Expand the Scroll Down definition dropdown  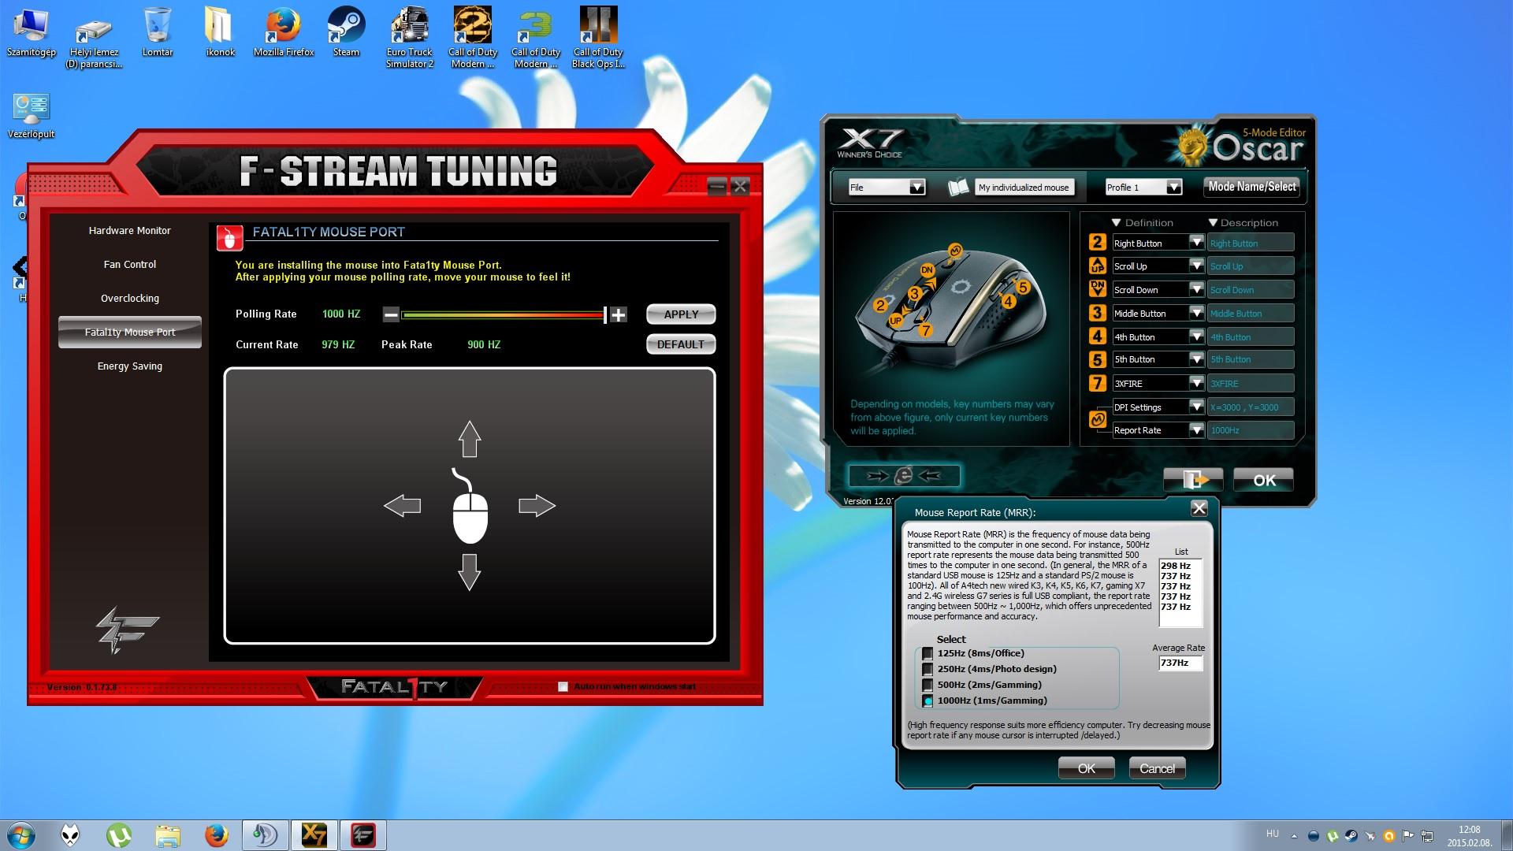[1196, 289]
